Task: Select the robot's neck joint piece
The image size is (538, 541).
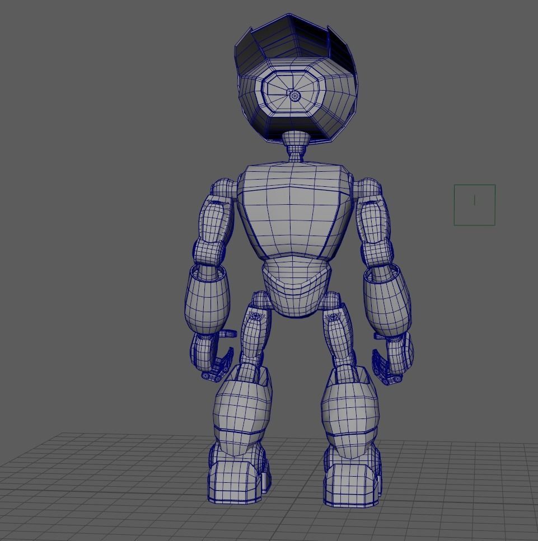Action: pyautogui.click(x=295, y=147)
